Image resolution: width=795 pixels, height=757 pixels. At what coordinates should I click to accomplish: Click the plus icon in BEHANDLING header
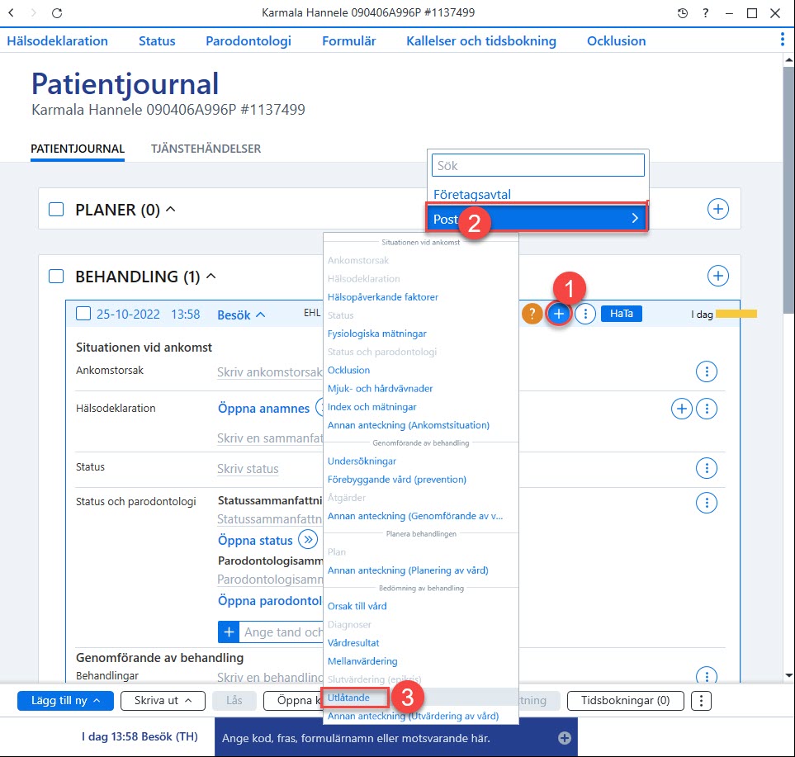718,276
